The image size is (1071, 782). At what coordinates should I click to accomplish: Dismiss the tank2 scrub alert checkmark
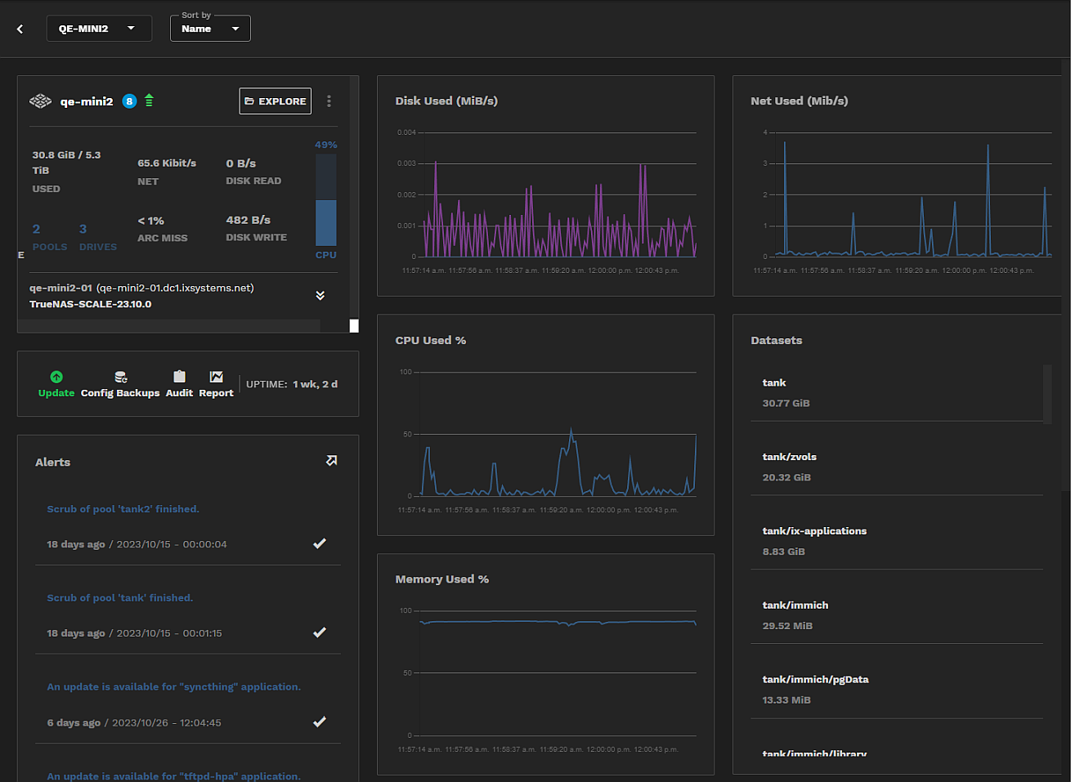point(320,543)
